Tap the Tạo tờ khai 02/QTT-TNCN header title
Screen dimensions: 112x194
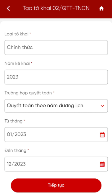56,8
